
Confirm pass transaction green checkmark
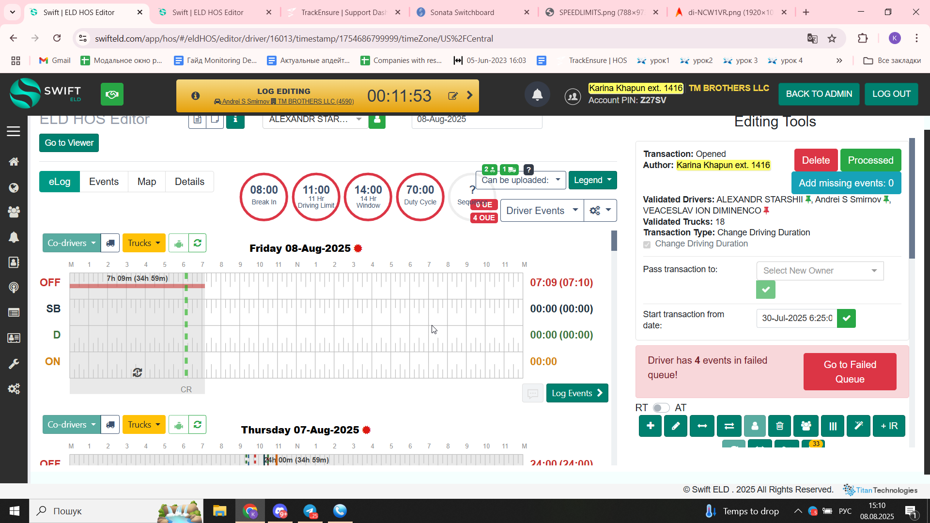[766, 290]
